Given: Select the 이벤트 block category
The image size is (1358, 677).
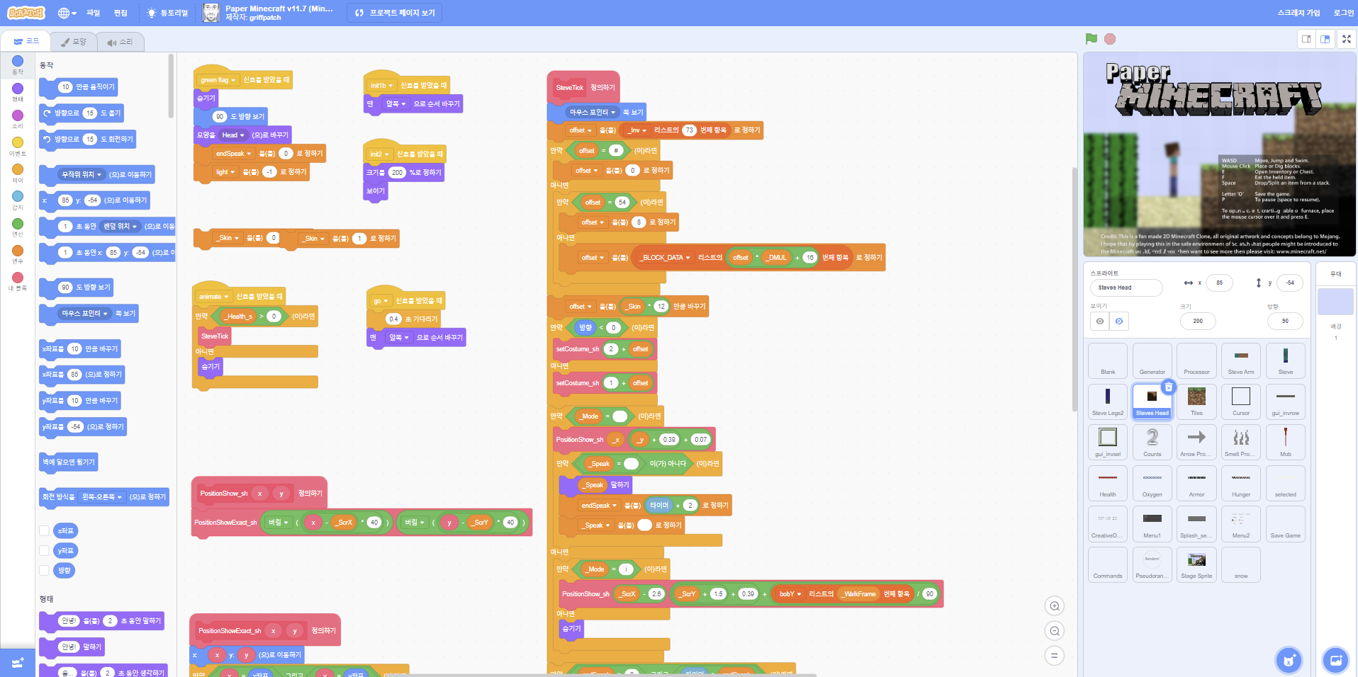Looking at the screenshot, I should [x=18, y=147].
